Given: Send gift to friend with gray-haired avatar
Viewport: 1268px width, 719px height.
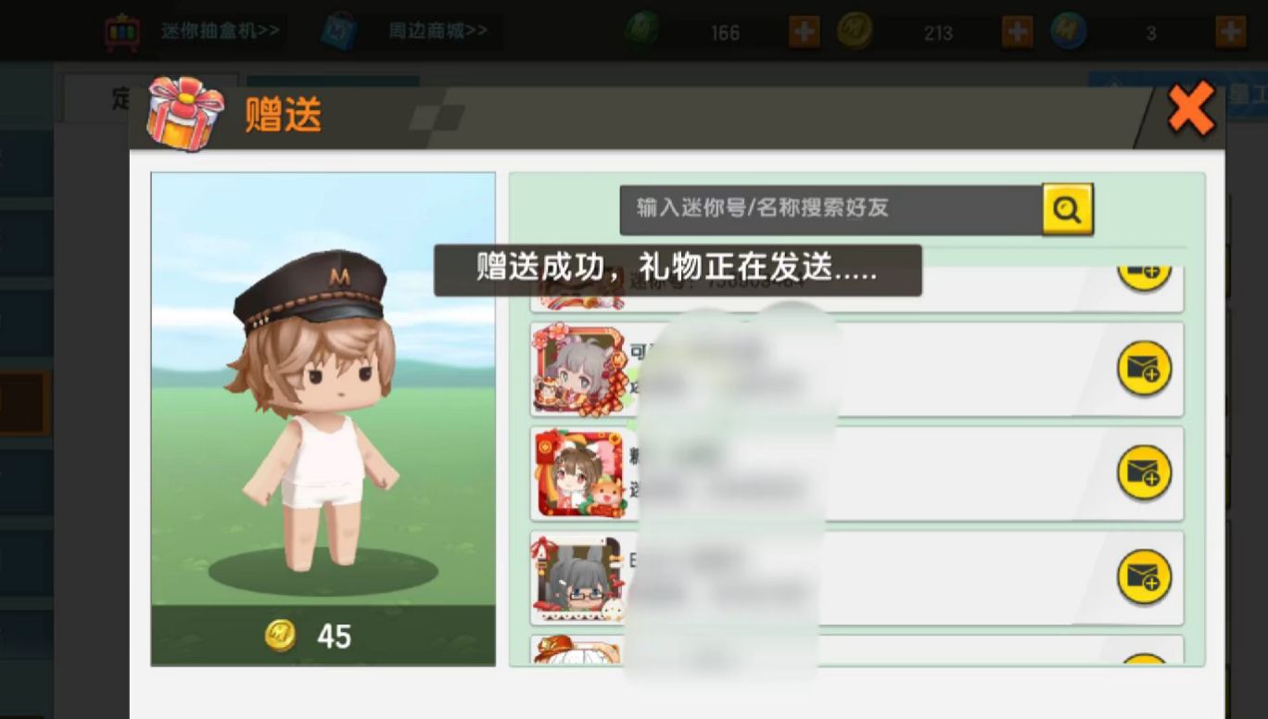Looking at the screenshot, I should click(x=1144, y=370).
